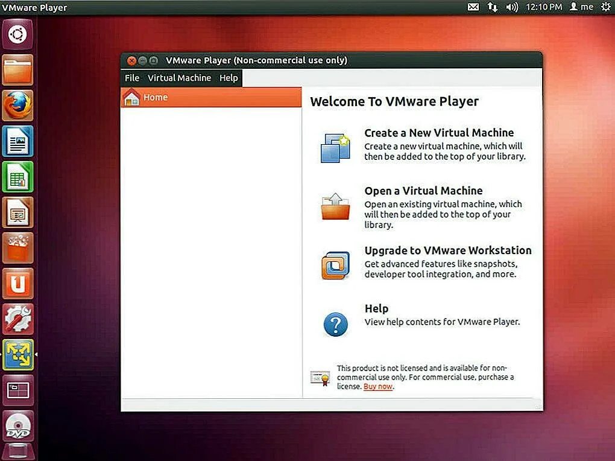Open the Files folder launcher icon
The image size is (615, 461).
point(17,70)
